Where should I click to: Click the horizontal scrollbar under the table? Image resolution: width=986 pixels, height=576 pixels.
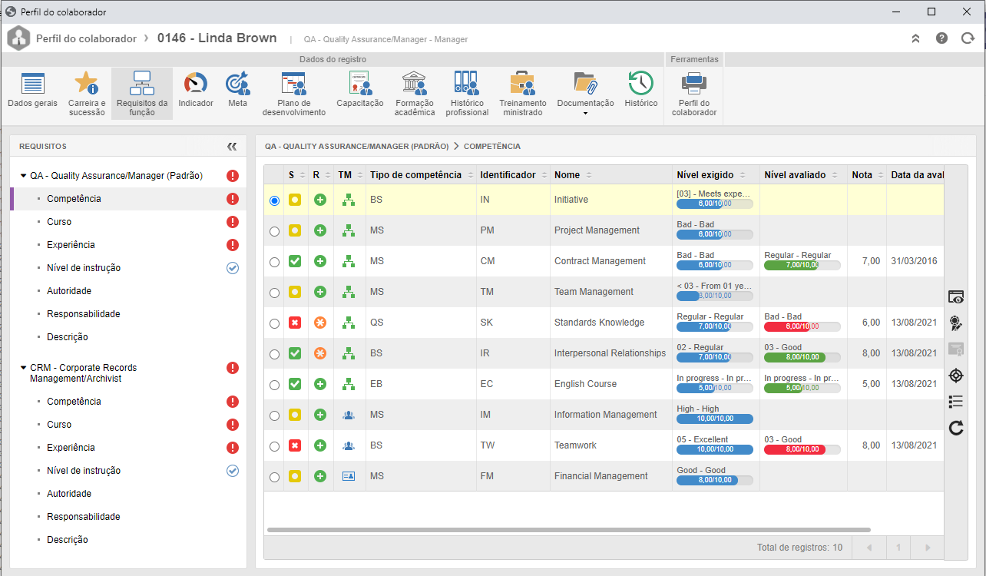(569, 530)
